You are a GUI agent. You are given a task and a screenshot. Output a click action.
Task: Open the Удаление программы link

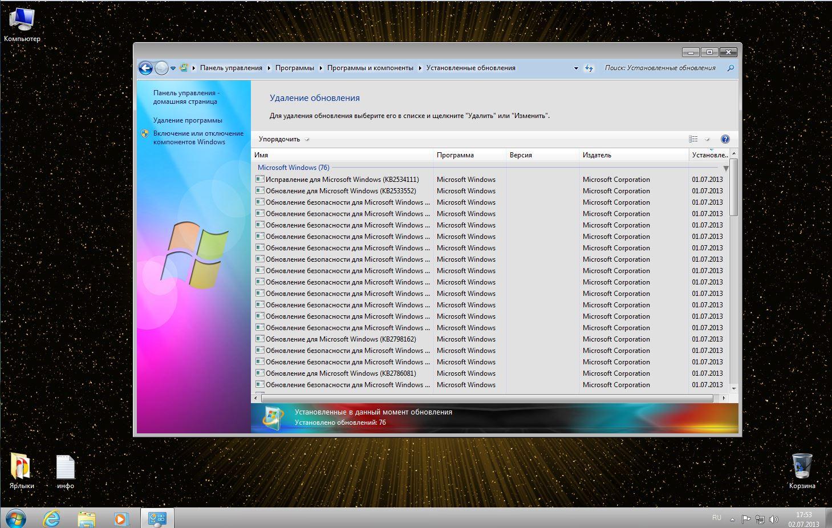(x=188, y=120)
